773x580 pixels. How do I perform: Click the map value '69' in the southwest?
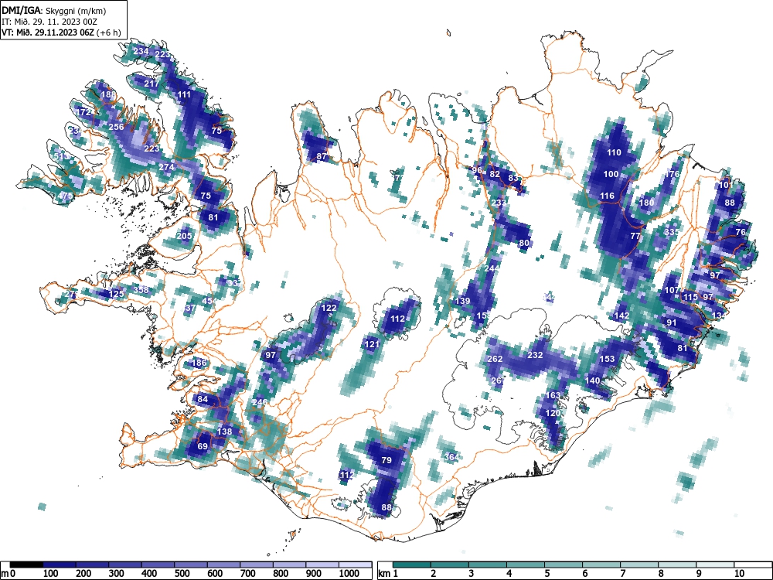click(203, 446)
